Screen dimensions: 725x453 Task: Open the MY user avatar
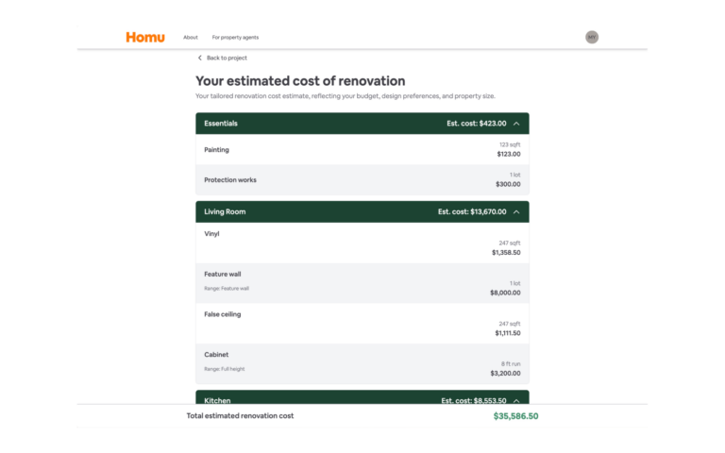(x=592, y=37)
